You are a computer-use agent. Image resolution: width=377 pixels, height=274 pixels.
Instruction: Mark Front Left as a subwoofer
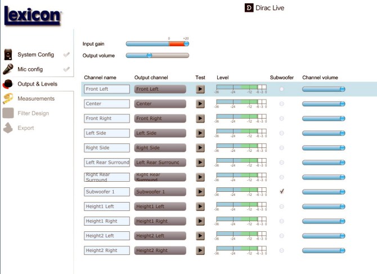[282, 89]
